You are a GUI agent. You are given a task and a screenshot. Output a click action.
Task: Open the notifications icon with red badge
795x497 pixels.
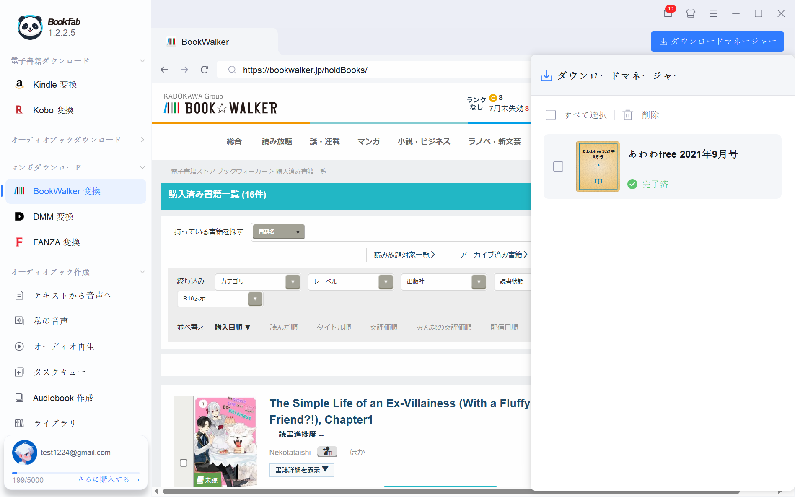point(668,13)
